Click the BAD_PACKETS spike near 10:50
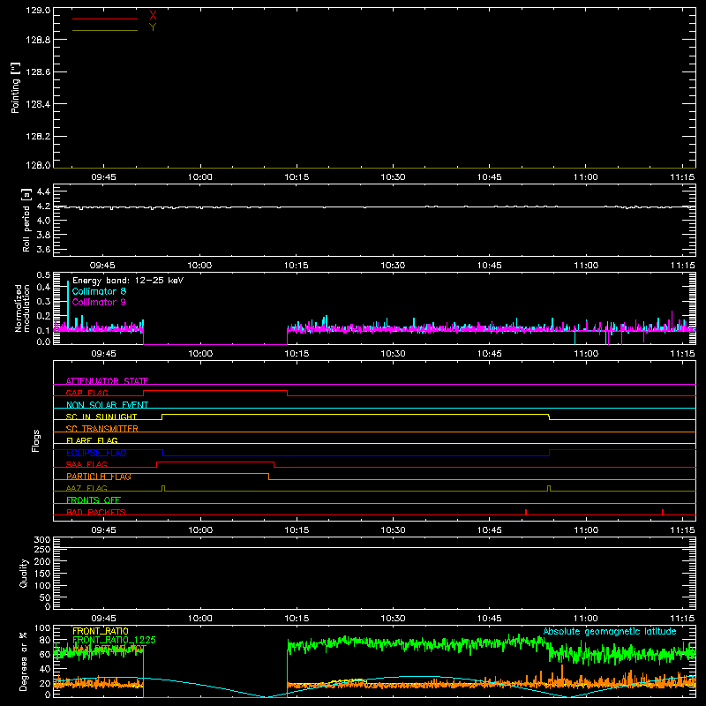Screen dimensions: 706x706 click(526, 512)
